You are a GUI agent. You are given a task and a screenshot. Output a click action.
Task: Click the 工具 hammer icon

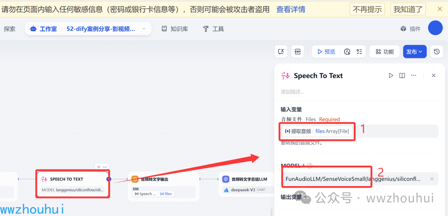click(206, 29)
